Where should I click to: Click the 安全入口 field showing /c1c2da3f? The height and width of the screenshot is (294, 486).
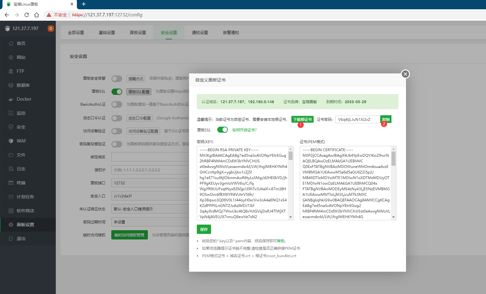[x=150, y=196]
